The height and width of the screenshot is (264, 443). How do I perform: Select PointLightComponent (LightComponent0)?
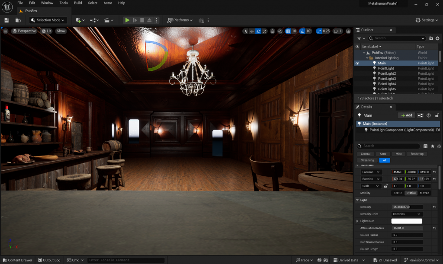point(401,130)
